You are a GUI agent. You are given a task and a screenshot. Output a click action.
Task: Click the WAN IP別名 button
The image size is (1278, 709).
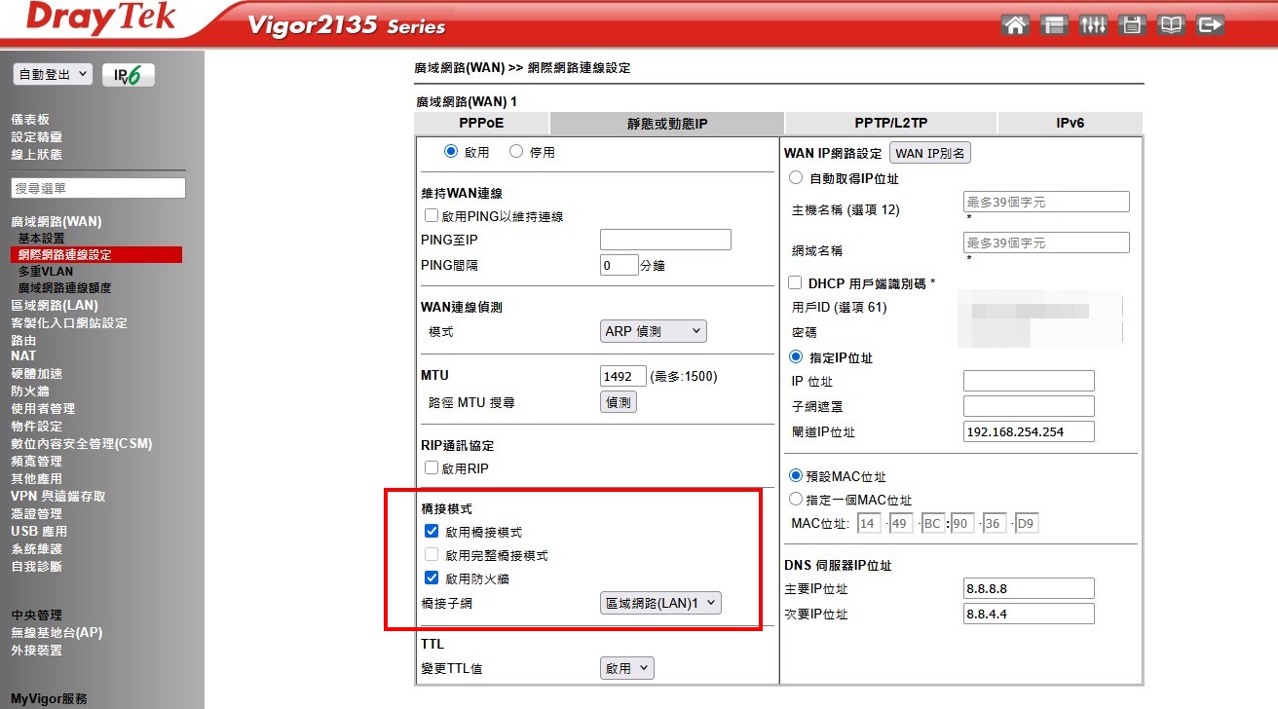[x=929, y=153]
